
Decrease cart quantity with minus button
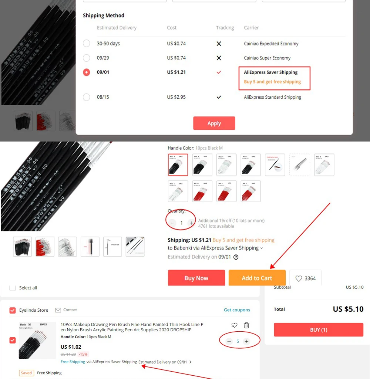pyautogui.click(x=229, y=341)
